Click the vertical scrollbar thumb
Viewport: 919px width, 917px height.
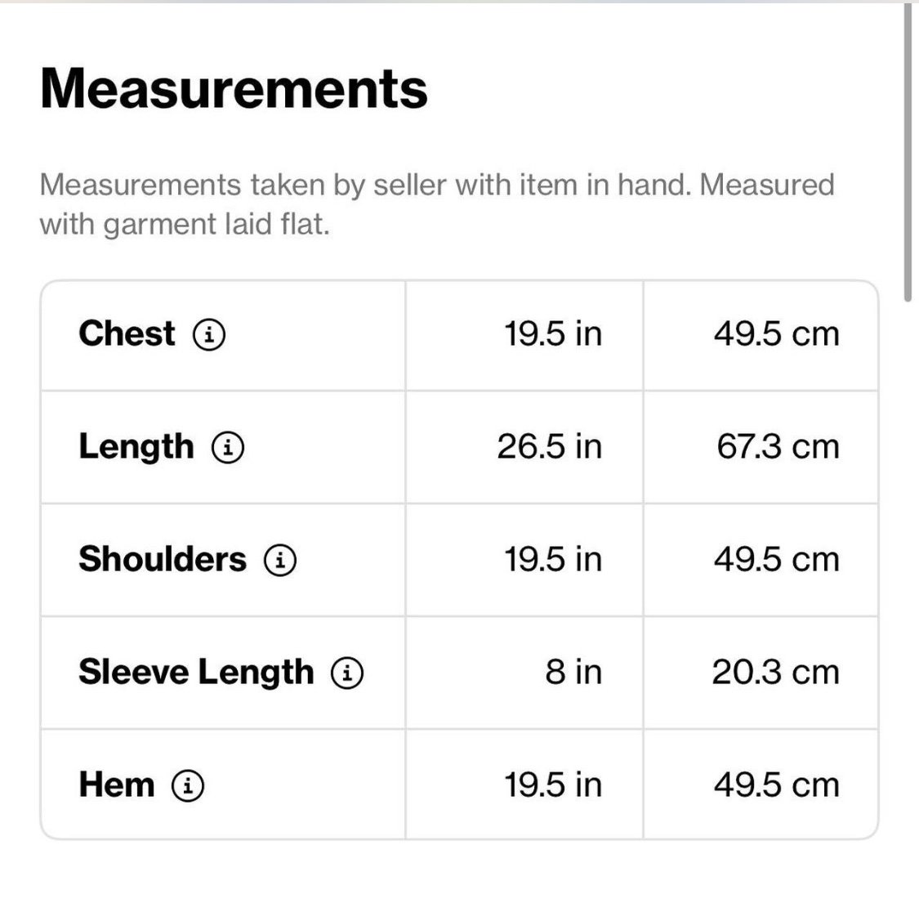907,153
